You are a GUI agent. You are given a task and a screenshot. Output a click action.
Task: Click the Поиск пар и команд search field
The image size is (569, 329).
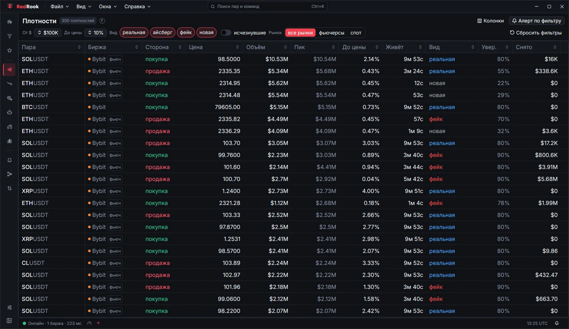pos(268,6)
